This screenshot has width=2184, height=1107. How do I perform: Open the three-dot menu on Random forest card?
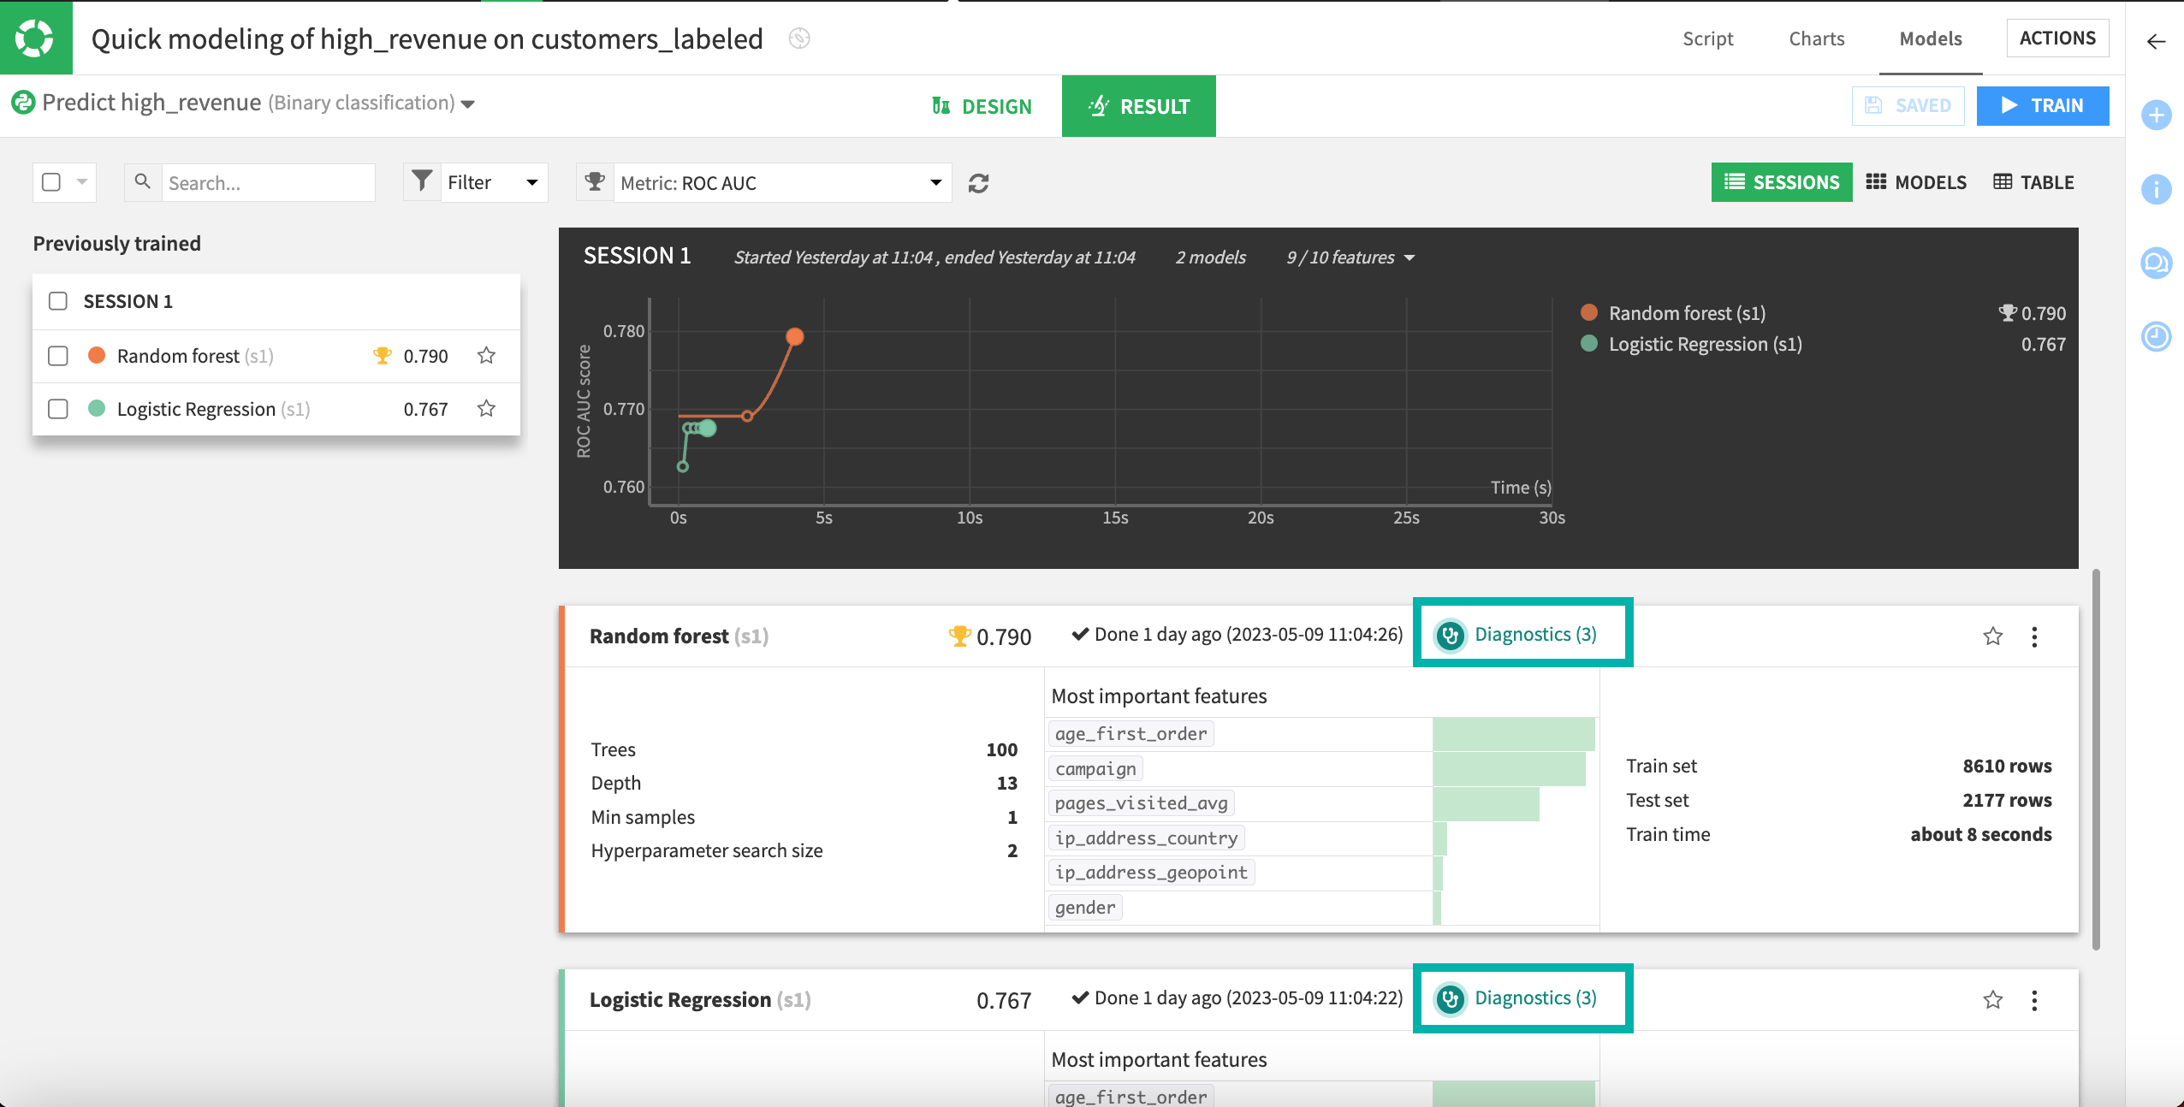pyautogui.click(x=2034, y=636)
